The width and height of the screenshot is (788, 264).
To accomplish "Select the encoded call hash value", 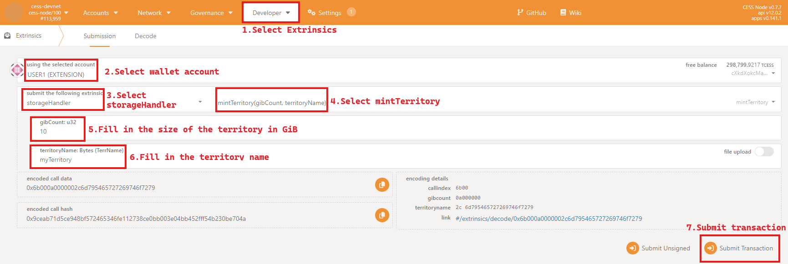I will tap(136, 219).
